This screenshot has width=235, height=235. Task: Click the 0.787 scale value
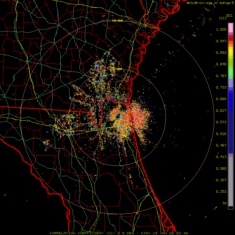[x=221, y=76]
